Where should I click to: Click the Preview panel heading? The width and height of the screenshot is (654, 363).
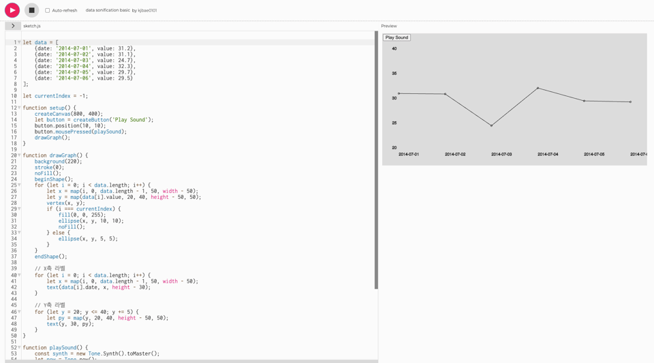[x=389, y=26]
